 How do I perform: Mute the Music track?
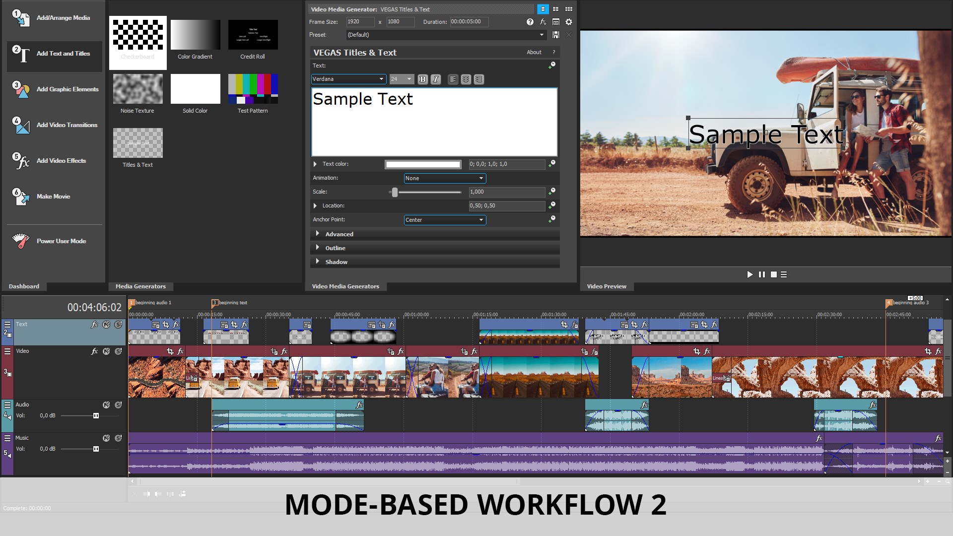pos(106,438)
